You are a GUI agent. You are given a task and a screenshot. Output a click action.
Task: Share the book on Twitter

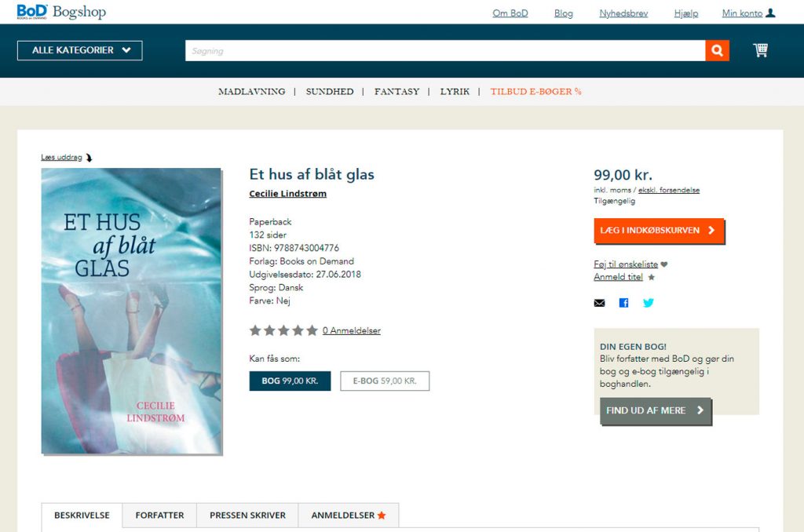(x=648, y=303)
